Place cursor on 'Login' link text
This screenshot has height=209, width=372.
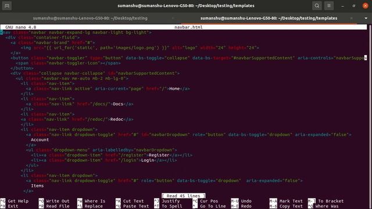(x=148, y=160)
